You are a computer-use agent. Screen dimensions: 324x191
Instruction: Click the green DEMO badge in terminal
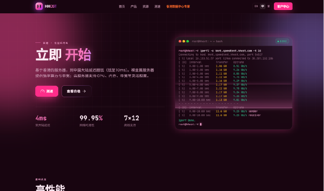tap(282, 41)
